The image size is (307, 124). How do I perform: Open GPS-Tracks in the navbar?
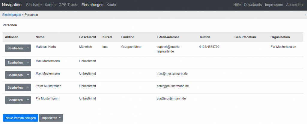69,5
